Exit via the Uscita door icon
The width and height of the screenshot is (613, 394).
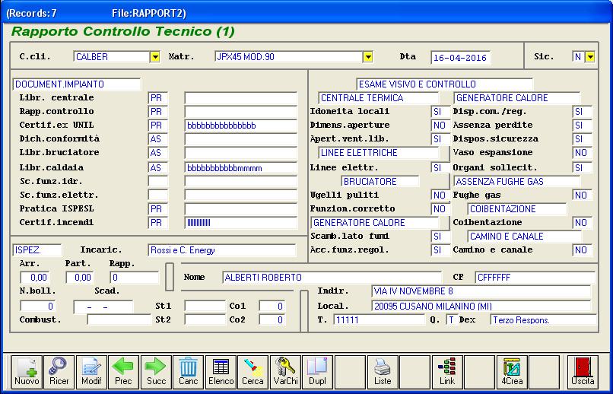tap(583, 372)
